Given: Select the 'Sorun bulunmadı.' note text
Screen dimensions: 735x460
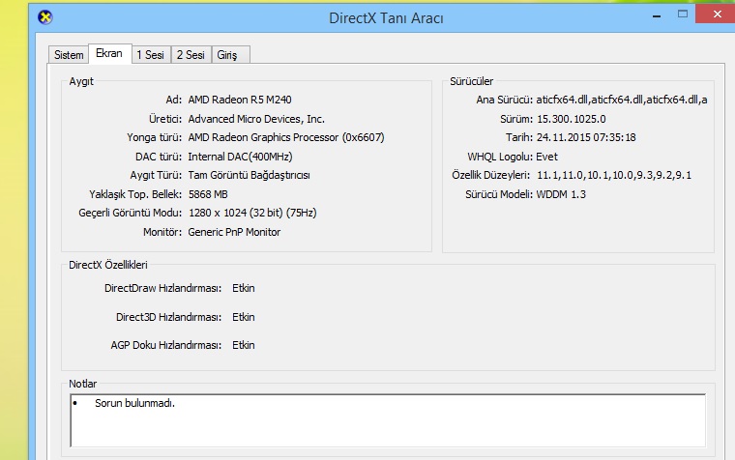Looking at the screenshot, I should [x=134, y=403].
